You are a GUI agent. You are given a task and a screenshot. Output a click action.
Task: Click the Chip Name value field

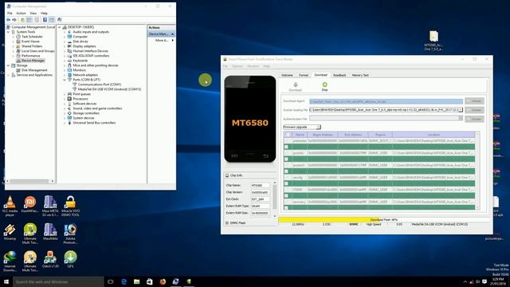pos(261,186)
